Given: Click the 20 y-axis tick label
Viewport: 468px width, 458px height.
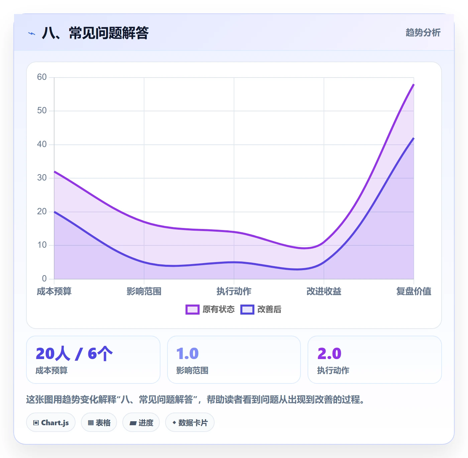Looking at the screenshot, I should click(x=42, y=212).
